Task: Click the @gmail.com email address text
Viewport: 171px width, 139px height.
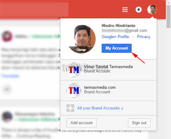Action: 124,30
